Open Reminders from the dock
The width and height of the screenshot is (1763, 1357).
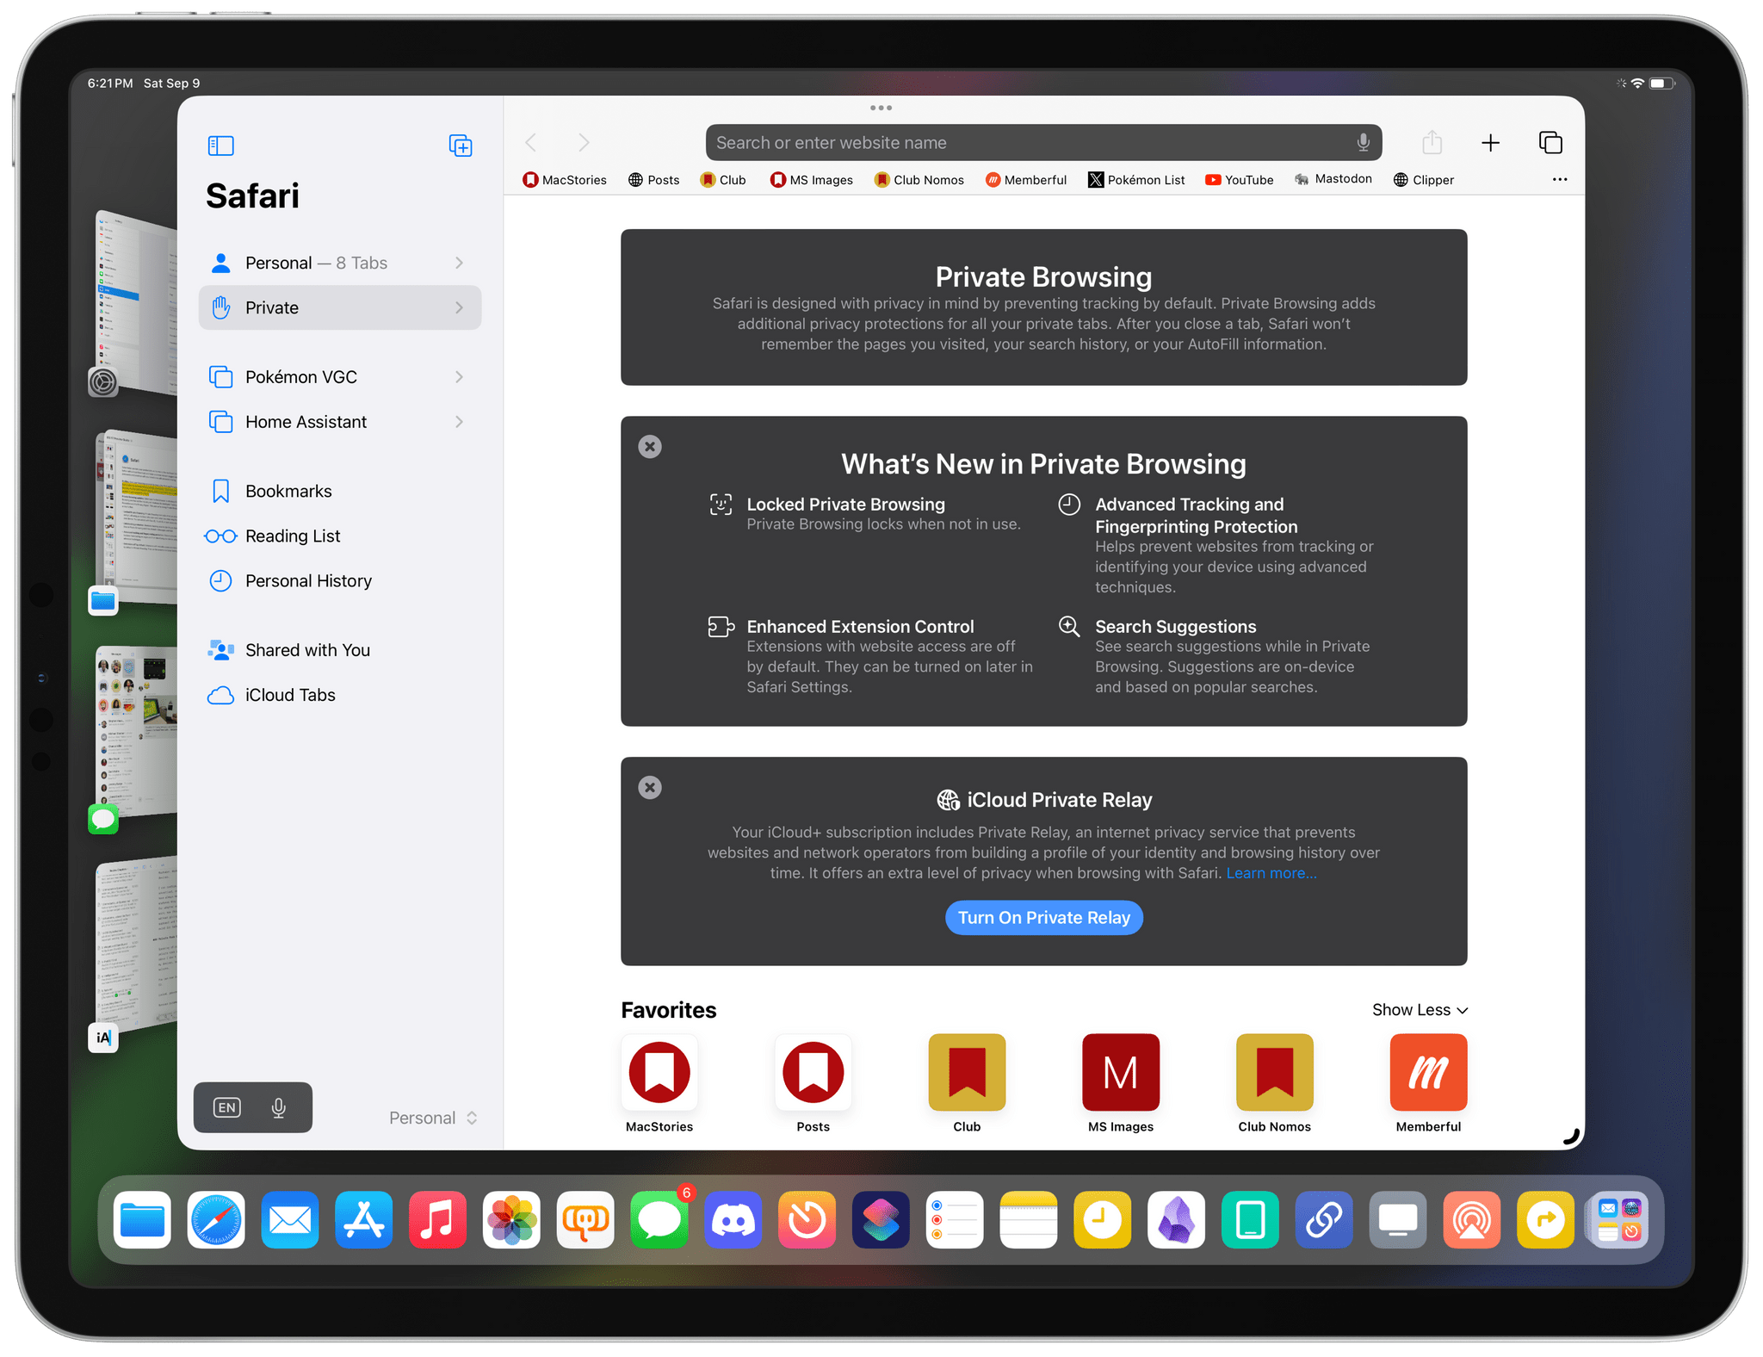[x=955, y=1219]
